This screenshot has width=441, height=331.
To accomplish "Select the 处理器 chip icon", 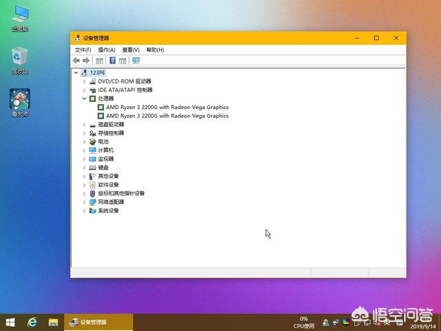I will point(92,99).
